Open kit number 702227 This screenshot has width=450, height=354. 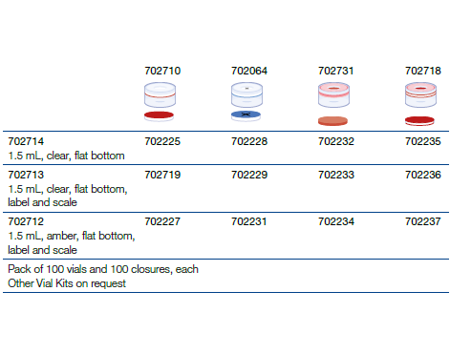pos(162,221)
